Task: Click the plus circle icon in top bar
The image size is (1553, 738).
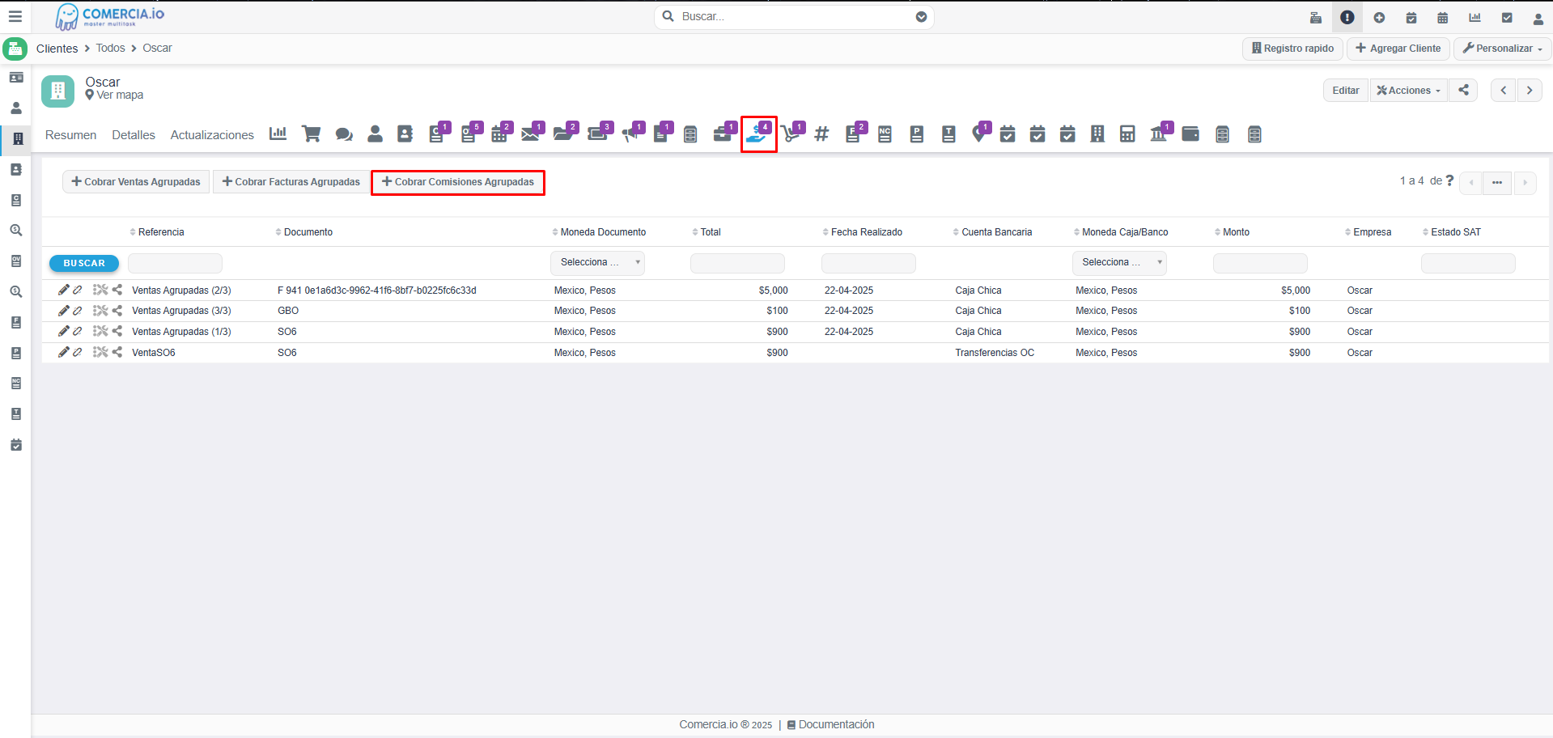Action: pos(1379,17)
